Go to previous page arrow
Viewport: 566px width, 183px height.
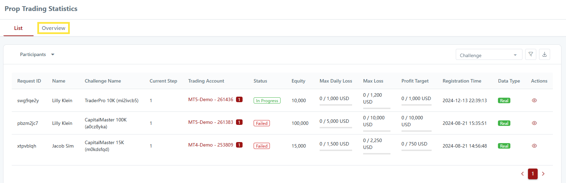(522, 174)
